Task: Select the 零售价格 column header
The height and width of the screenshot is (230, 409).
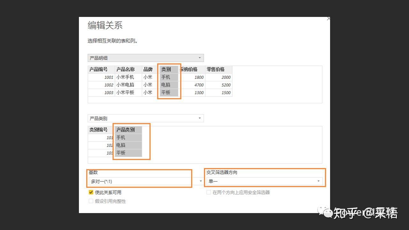Action: pos(219,69)
